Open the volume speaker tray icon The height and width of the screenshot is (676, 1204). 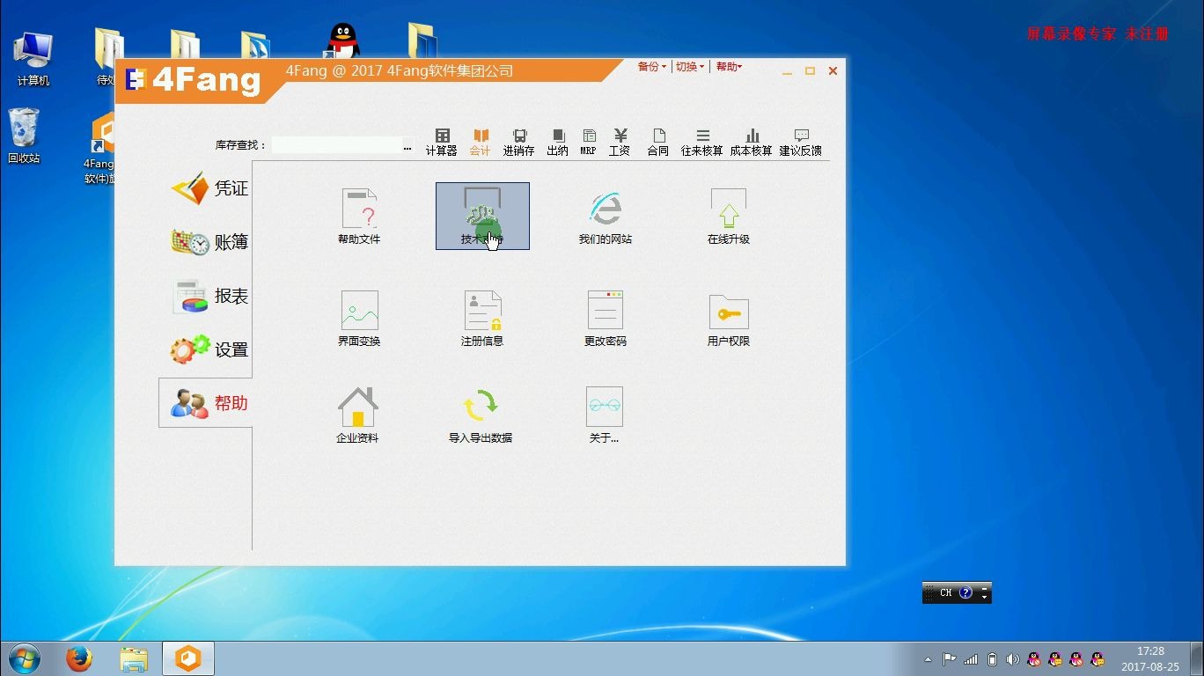pyautogui.click(x=1013, y=658)
